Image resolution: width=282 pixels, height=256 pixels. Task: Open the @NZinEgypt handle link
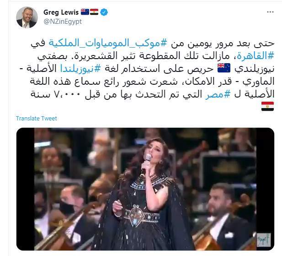[x=63, y=22]
